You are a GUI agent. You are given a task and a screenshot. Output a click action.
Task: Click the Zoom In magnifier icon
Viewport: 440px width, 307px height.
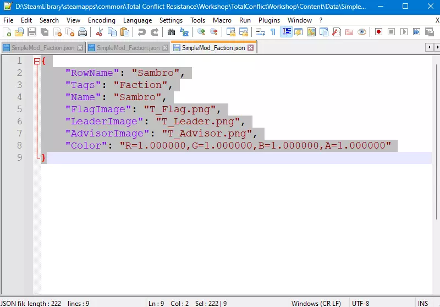click(x=201, y=32)
